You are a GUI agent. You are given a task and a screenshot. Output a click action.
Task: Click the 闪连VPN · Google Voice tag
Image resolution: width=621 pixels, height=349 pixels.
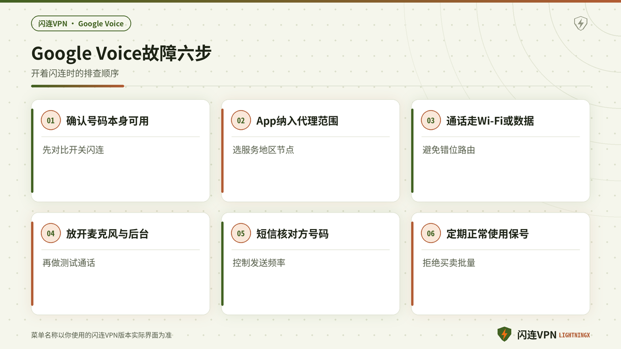pos(81,23)
